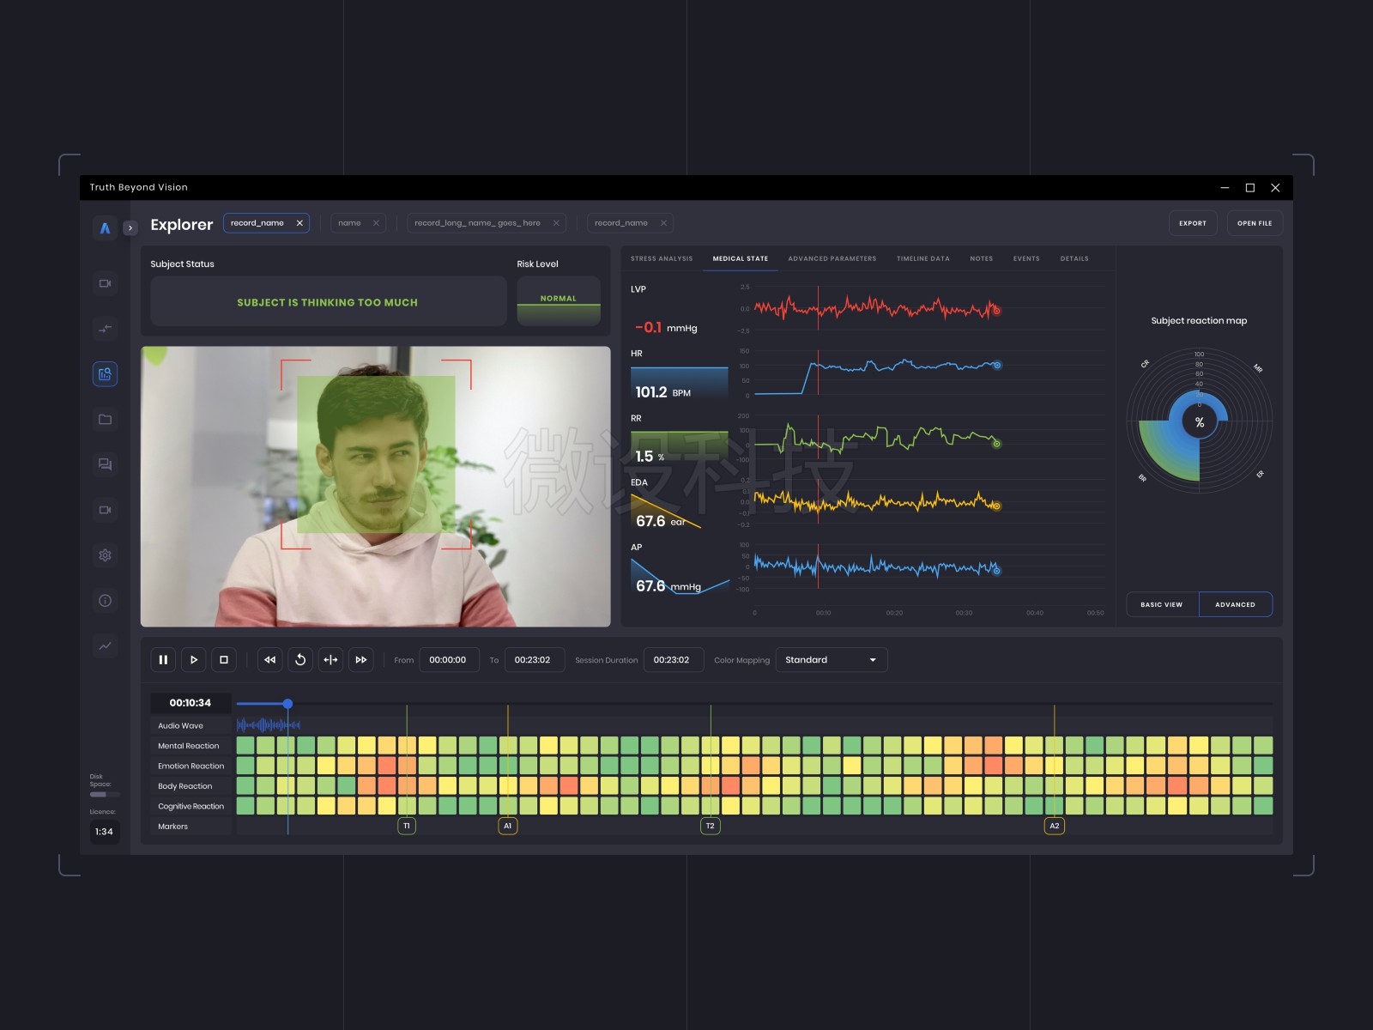This screenshot has height=1030, width=1373.
Task: Click the To time field
Action: [534, 660]
